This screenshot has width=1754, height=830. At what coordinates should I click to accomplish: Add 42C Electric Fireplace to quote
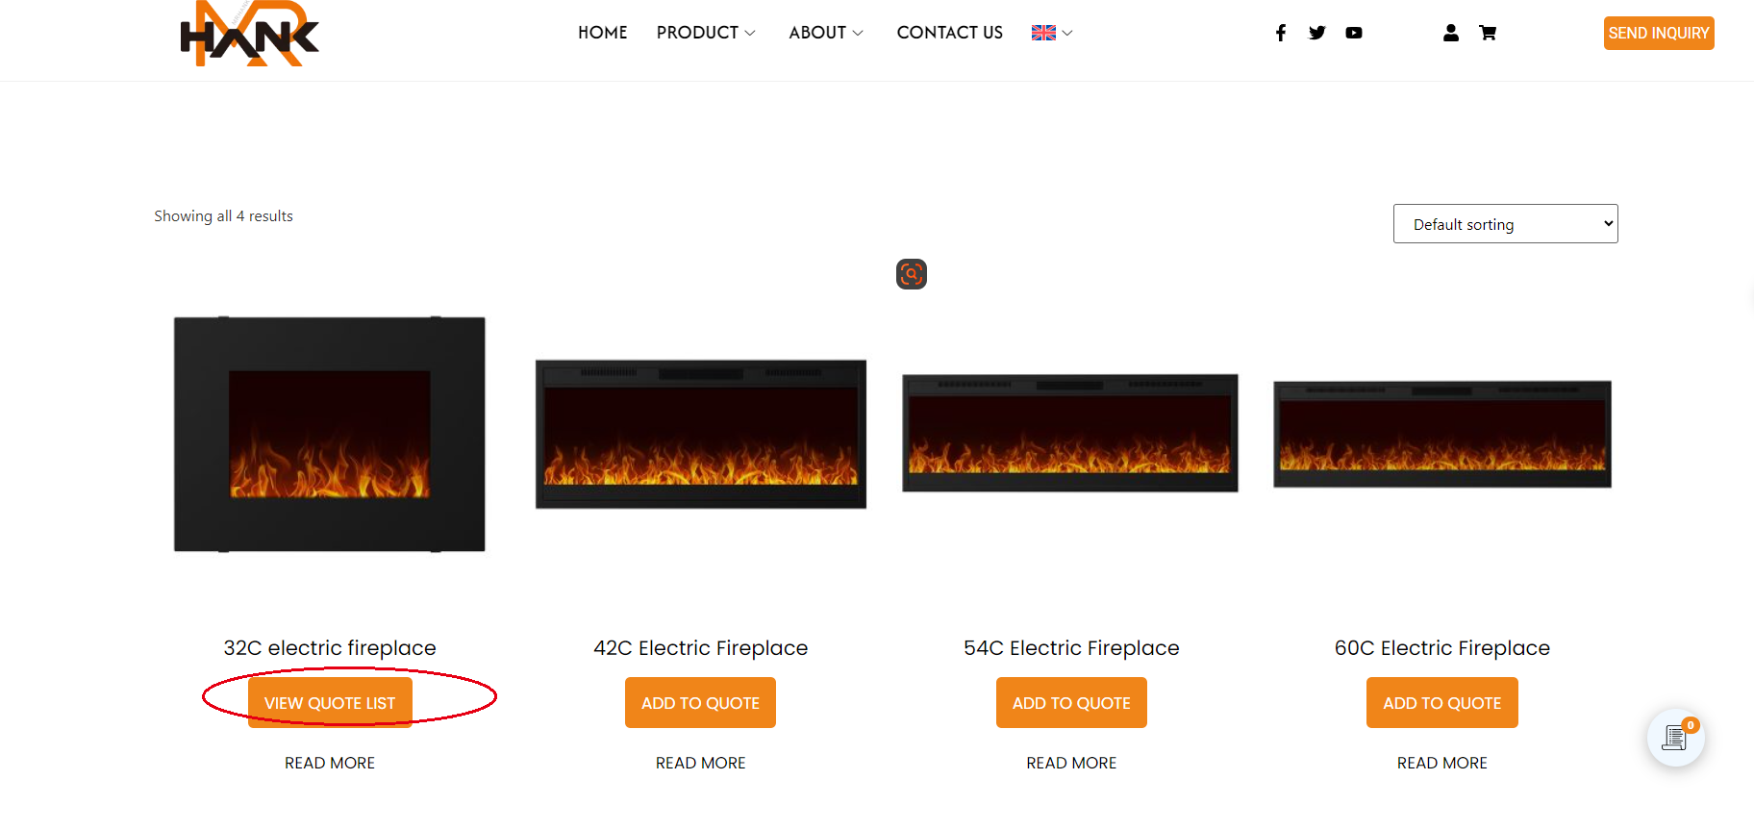[700, 703]
